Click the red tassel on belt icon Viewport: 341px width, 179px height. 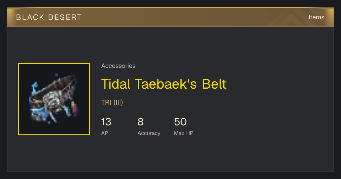click(x=74, y=109)
